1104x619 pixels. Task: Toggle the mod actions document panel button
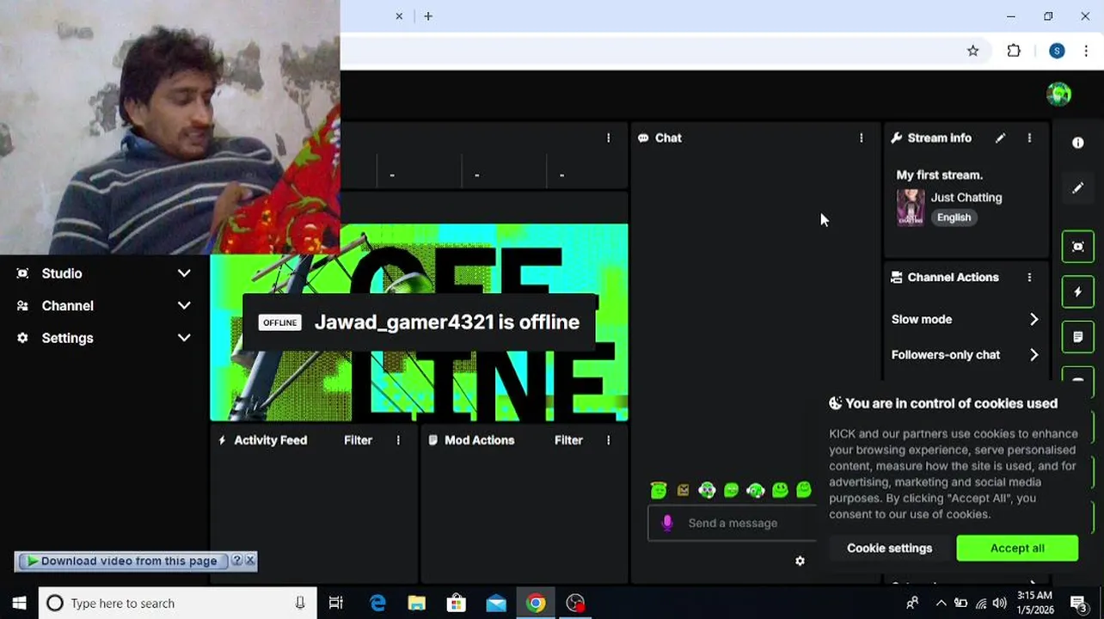(1077, 338)
